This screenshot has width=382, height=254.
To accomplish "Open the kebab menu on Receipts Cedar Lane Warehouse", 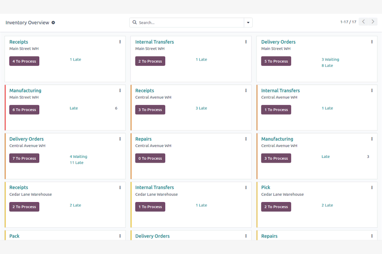I will pyautogui.click(x=120, y=187).
